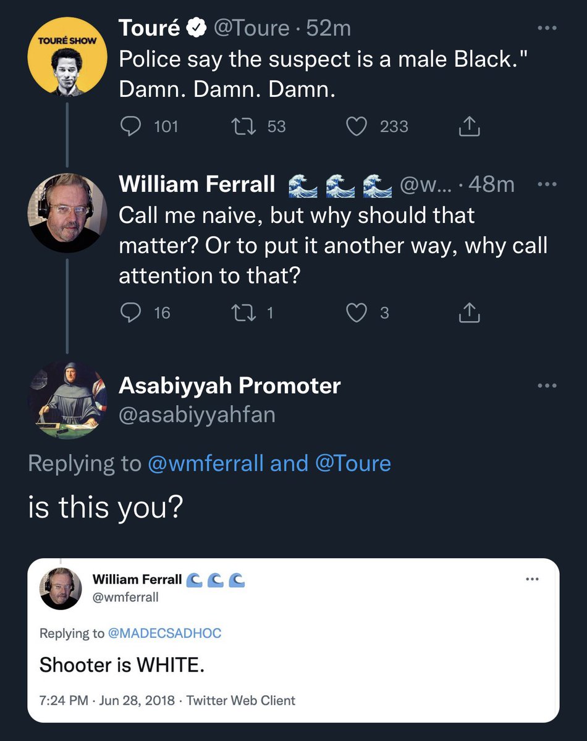Open the quoted 'Shooter is WHITE.' tweet

pyautogui.click(x=293, y=664)
